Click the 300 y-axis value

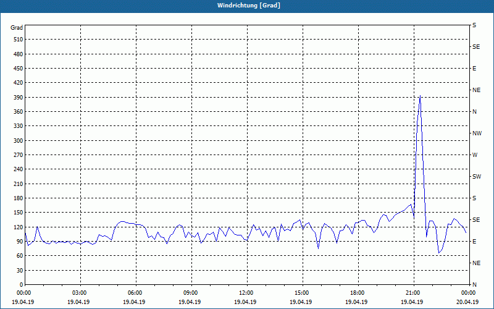click(x=19, y=141)
